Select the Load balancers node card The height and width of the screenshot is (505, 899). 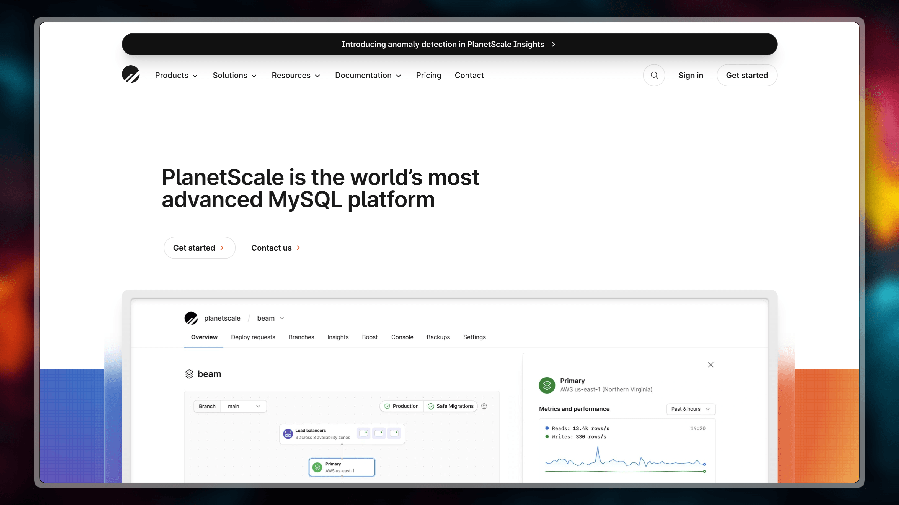(x=342, y=434)
